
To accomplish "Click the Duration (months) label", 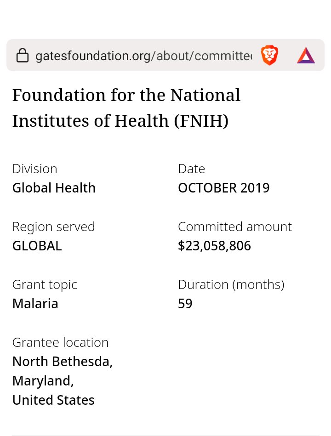I will [x=231, y=284].
